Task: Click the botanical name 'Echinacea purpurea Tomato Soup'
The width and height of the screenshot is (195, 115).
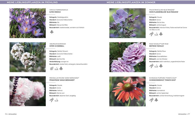Action: click(163, 78)
